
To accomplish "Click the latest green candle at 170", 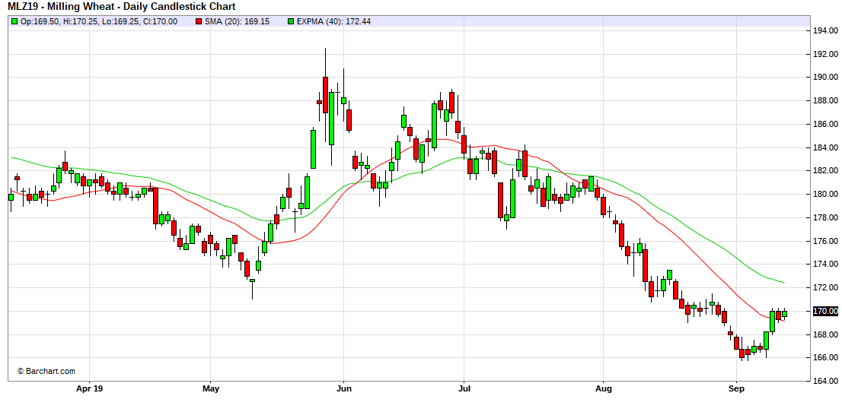I will 785,314.
